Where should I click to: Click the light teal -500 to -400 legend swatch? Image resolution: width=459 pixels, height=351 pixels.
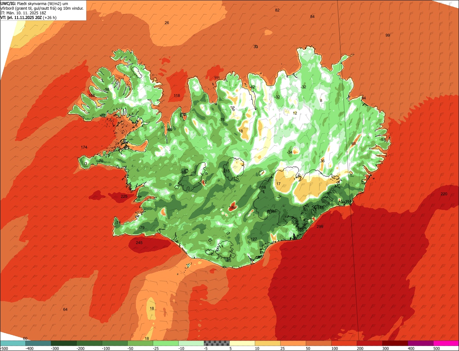pos(13,343)
